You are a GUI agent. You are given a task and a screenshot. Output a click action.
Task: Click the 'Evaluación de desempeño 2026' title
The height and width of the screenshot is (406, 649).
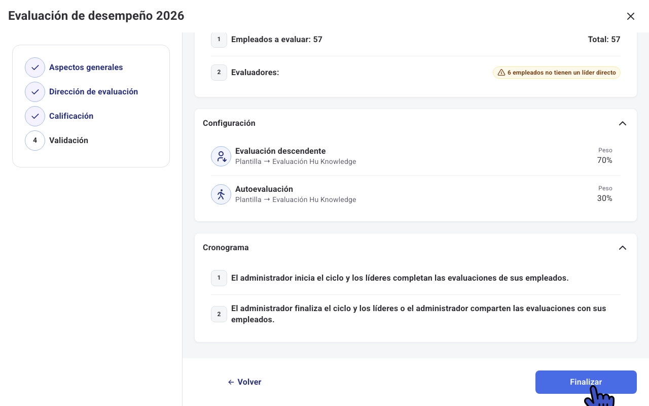(96, 16)
